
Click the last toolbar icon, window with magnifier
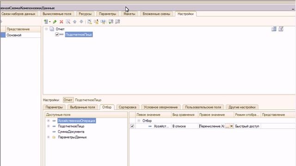point(117,22)
